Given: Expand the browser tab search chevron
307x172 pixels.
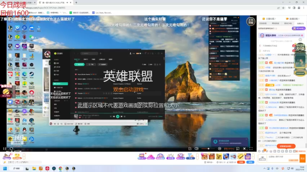Looking at the screenshot, I should (x=283, y=2).
